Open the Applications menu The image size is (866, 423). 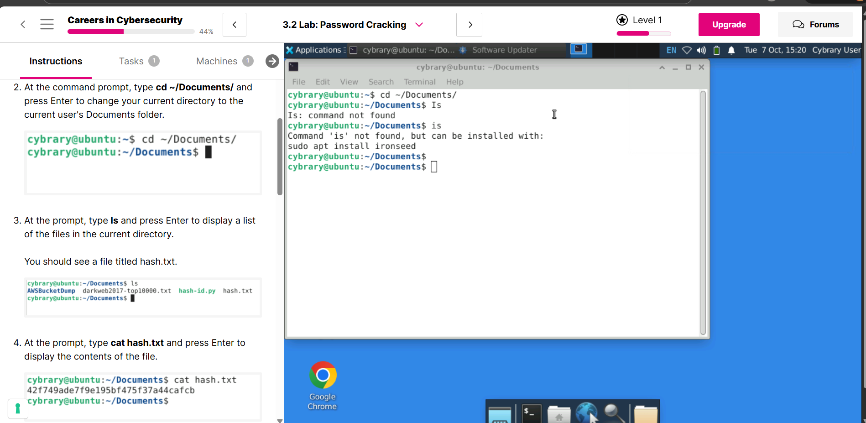tap(314, 50)
